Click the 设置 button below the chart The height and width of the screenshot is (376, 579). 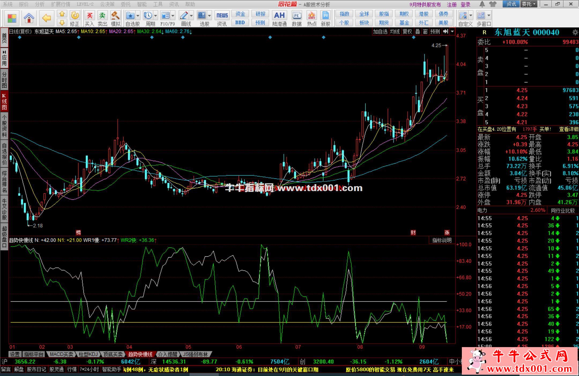(x=15, y=354)
